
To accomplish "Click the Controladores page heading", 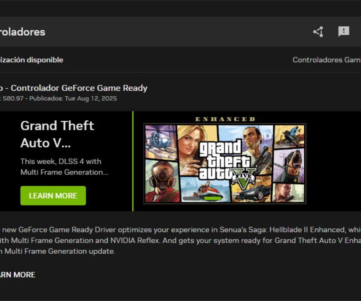I will click(22, 32).
